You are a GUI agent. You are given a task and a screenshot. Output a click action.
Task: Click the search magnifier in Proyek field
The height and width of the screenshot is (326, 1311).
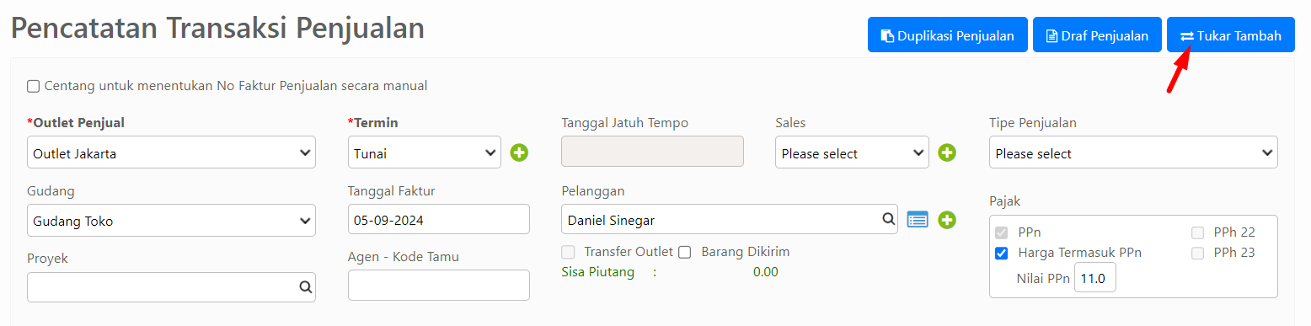click(x=305, y=286)
